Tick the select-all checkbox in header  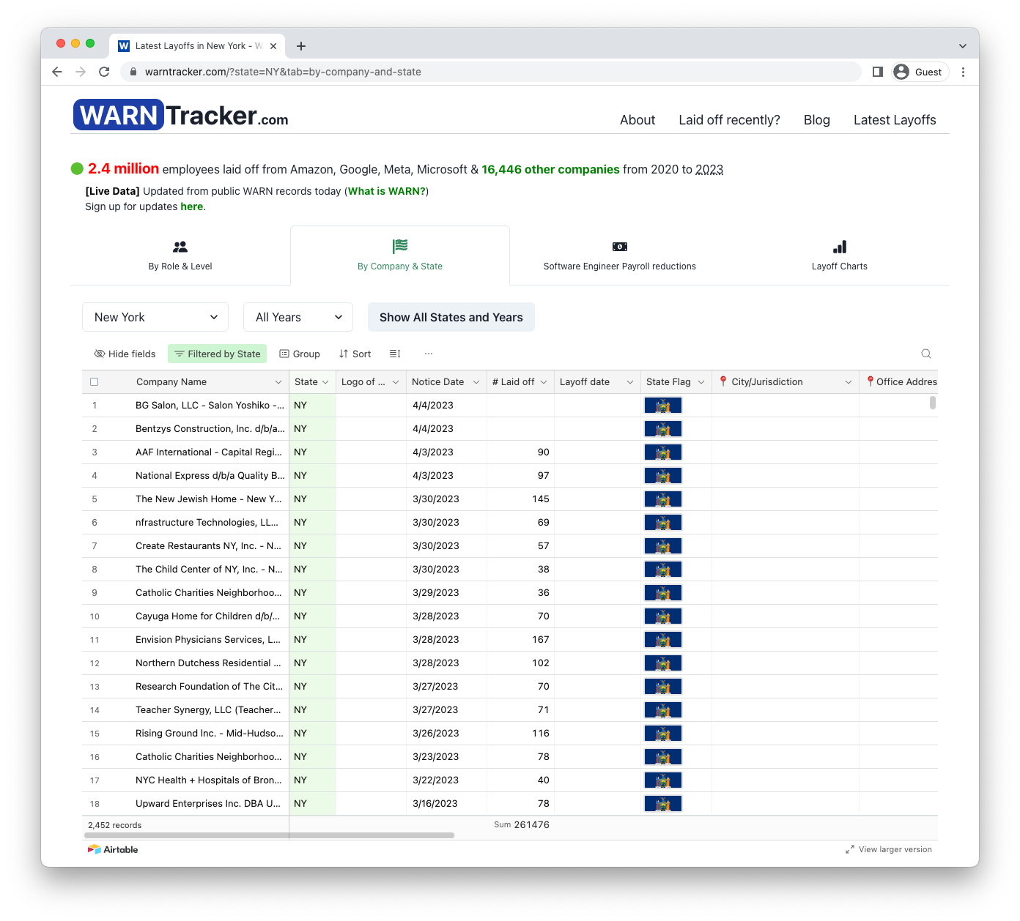[94, 381]
